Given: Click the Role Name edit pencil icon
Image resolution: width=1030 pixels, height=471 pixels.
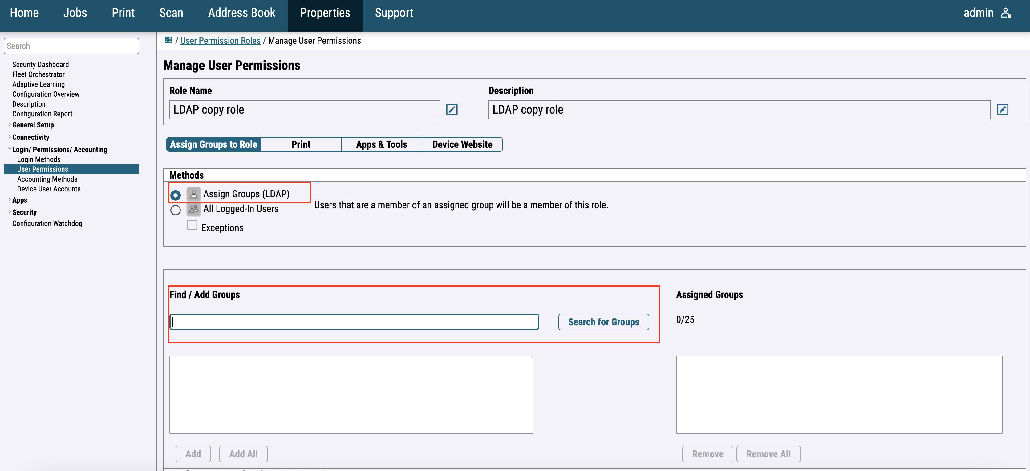Looking at the screenshot, I should [x=452, y=110].
